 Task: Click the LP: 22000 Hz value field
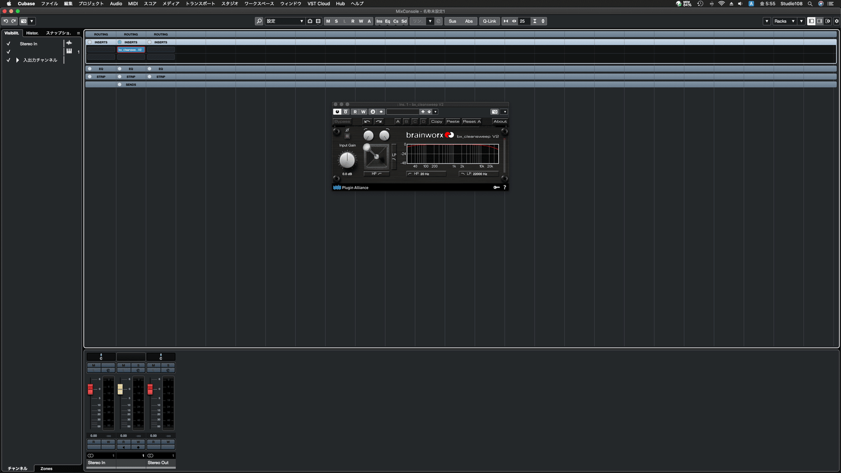pyautogui.click(x=479, y=174)
